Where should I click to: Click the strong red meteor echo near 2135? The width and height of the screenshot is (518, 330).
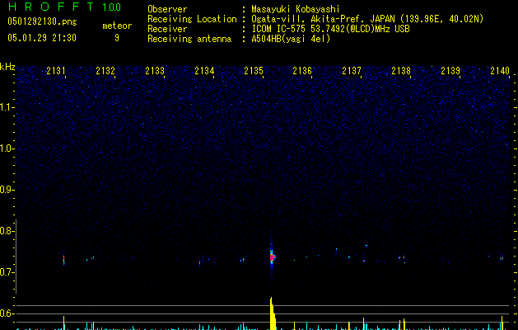click(x=272, y=257)
